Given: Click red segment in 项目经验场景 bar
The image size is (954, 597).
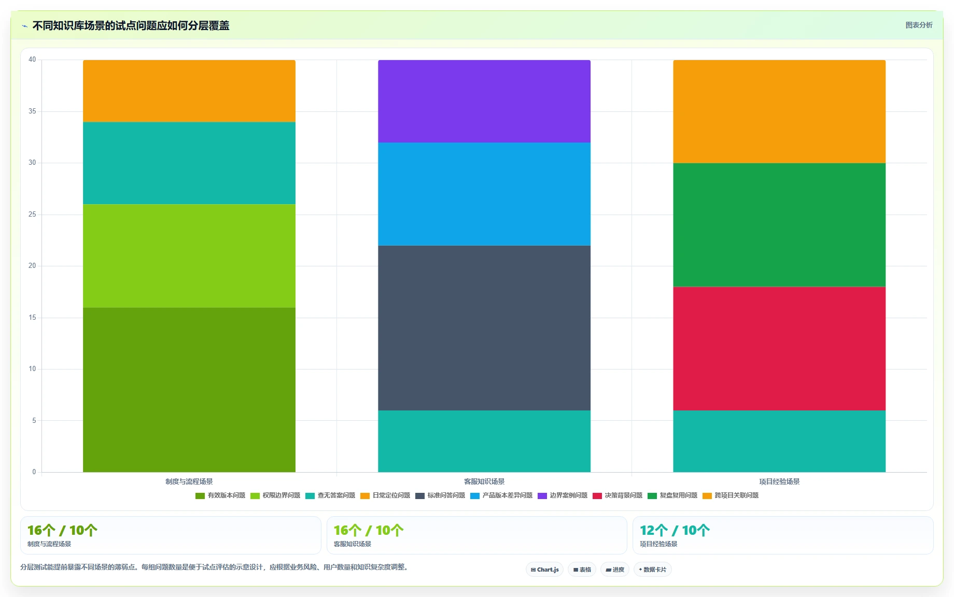Looking at the screenshot, I should click(x=779, y=349).
